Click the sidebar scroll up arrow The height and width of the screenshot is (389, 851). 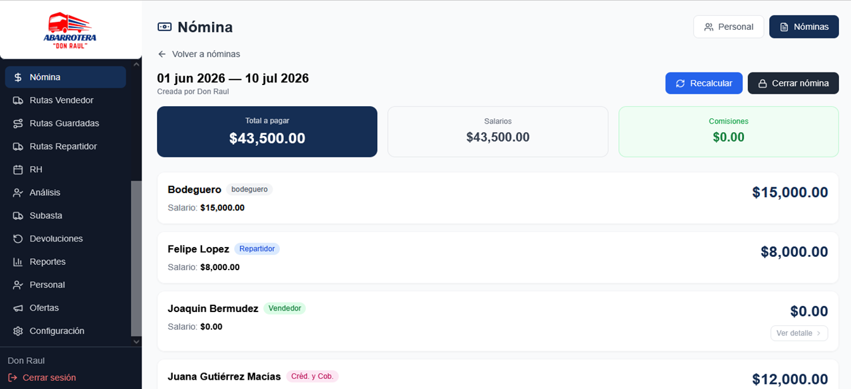tap(136, 64)
